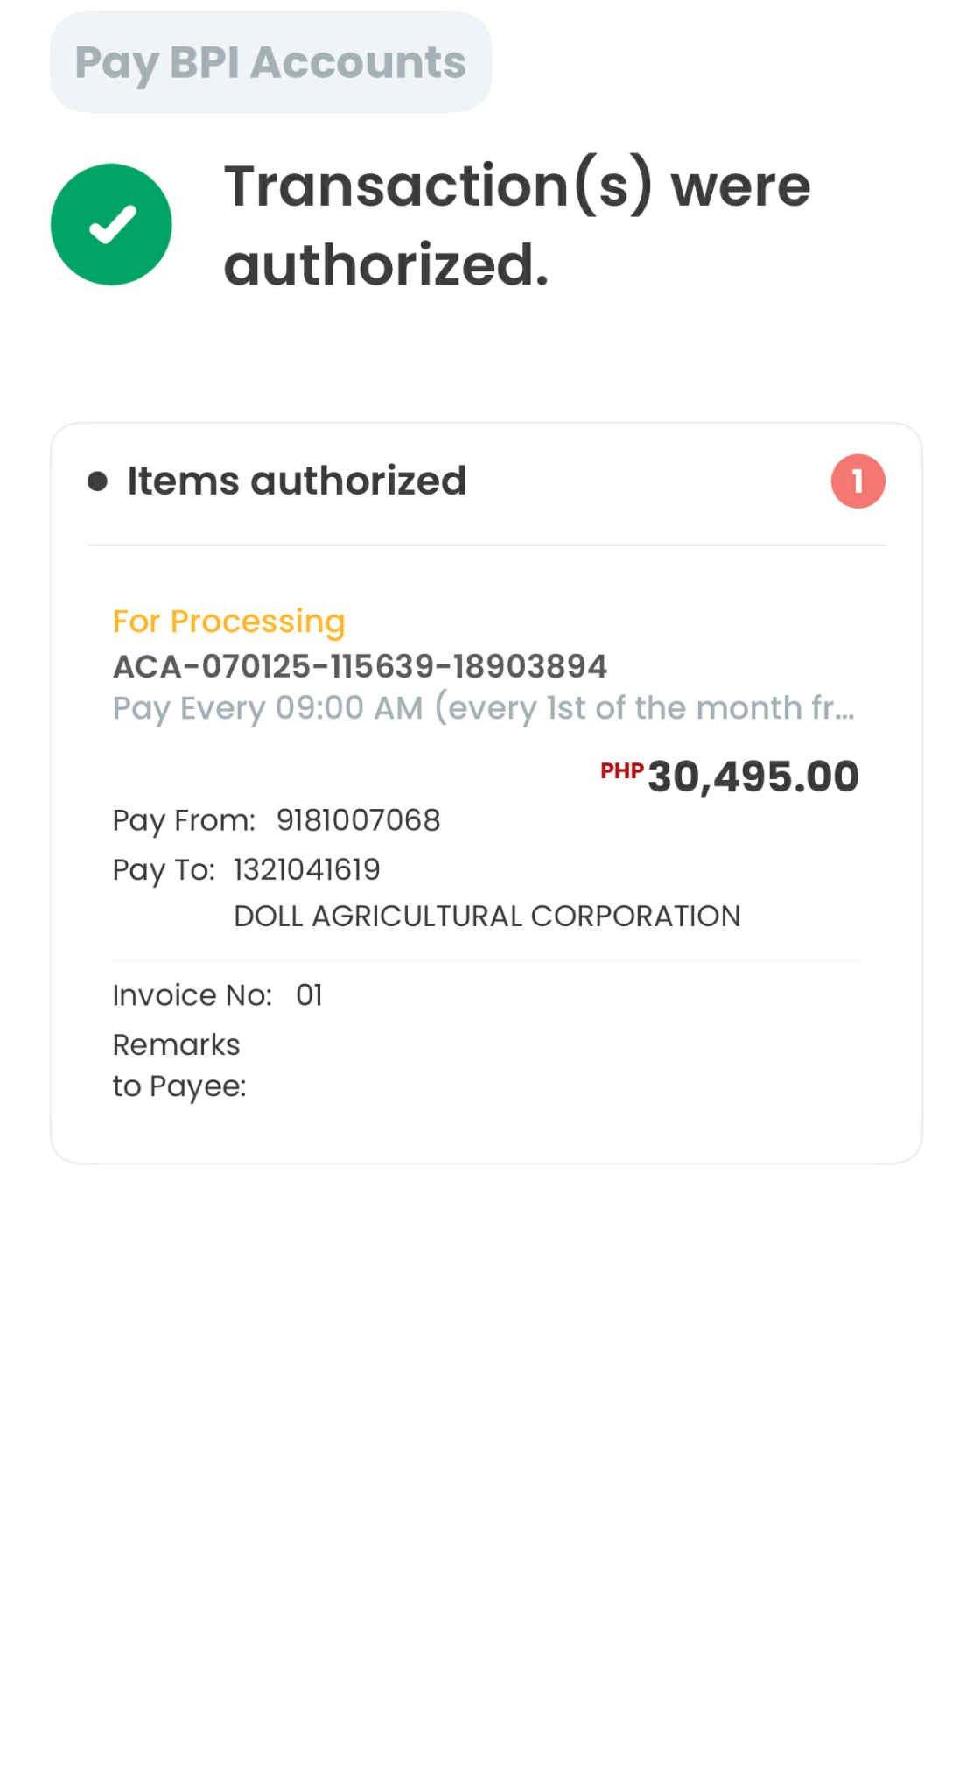
Task: Click the bullet dot beside Items authorized
Action: tap(97, 481)
